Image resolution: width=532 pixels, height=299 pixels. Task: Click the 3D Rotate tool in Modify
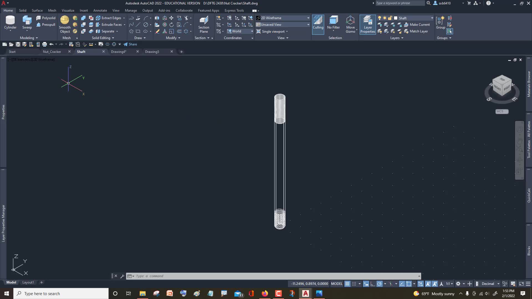(165, 25)
